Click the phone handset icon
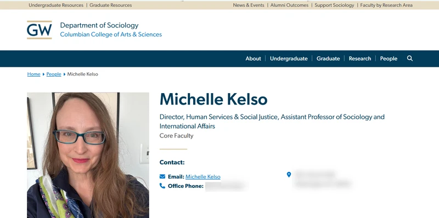Viewport: 439px width, 218px height. (162, 186)
